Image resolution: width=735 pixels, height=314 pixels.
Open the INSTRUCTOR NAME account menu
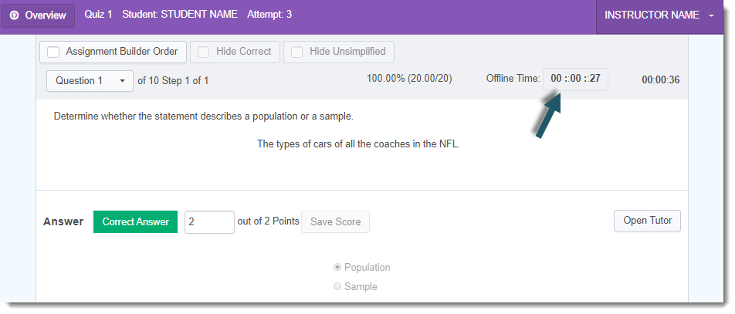[659, 15]
